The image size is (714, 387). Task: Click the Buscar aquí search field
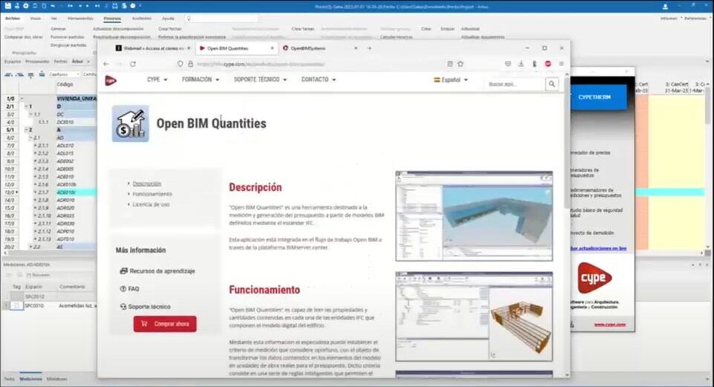click(515, 85)
